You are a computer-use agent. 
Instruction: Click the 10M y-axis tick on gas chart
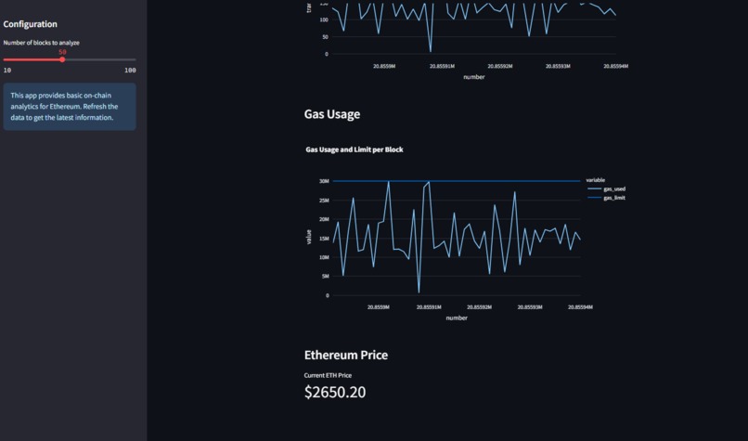pos(324,257)
